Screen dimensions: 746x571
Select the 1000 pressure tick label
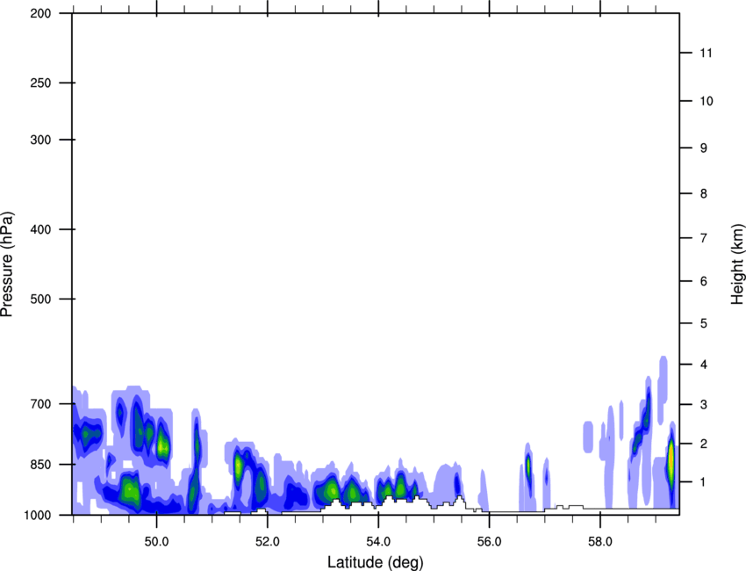(38, 515)
